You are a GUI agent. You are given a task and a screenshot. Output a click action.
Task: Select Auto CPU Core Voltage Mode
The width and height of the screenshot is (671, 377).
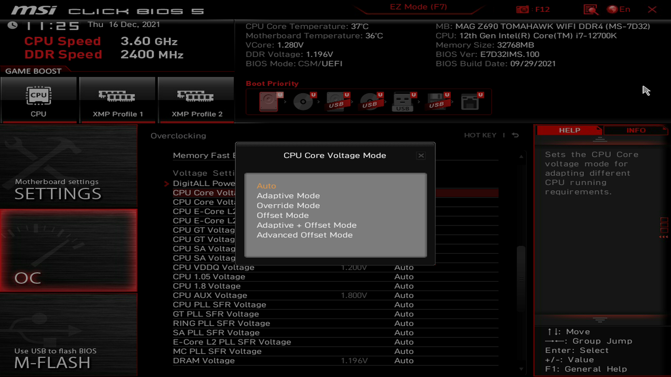(x=266, y=185)
